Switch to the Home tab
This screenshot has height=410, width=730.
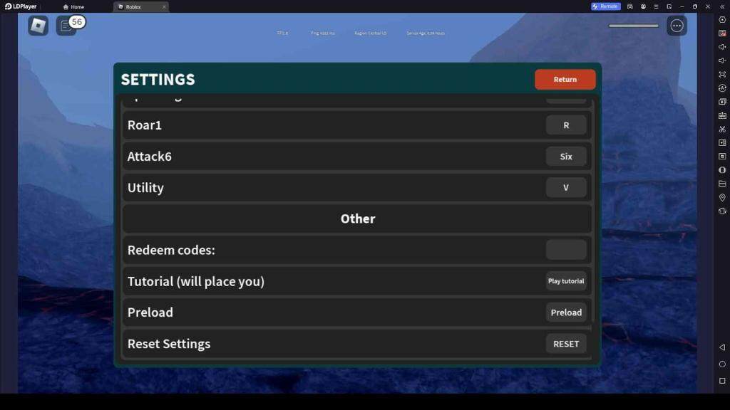[73, 7]
